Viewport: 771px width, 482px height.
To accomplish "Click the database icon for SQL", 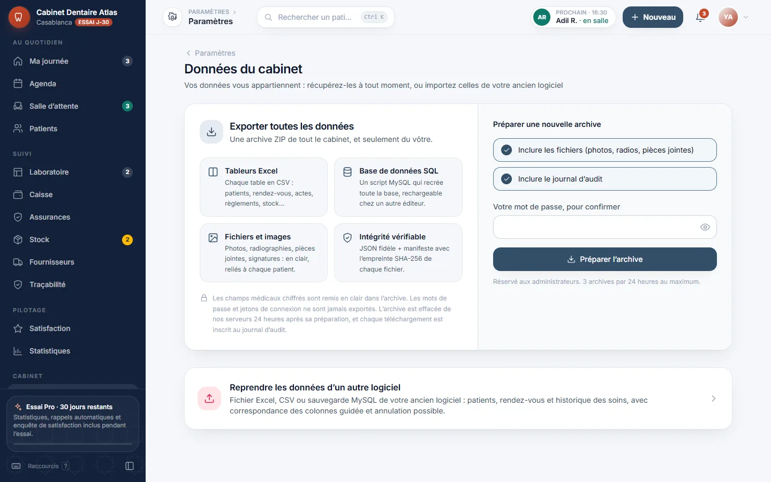I will coord(347,172).
